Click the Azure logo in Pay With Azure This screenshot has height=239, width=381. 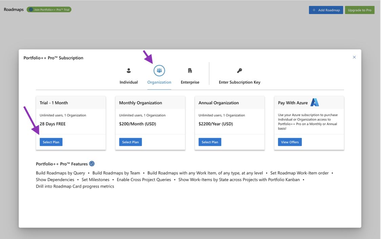tap(315, 102)
